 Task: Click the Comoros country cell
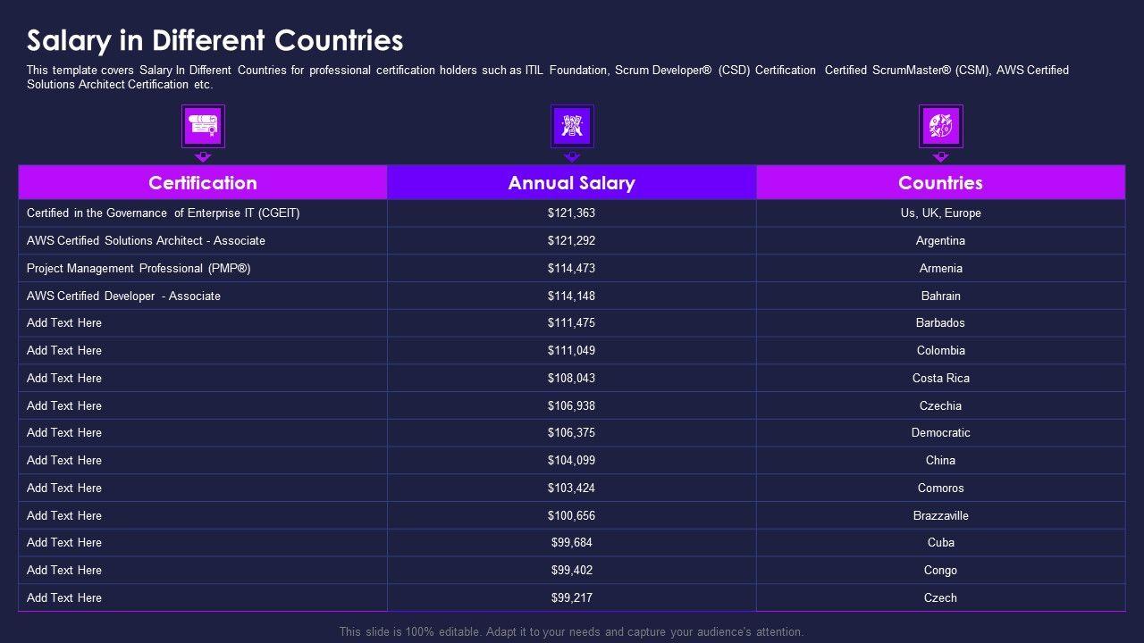click(941, 488)
